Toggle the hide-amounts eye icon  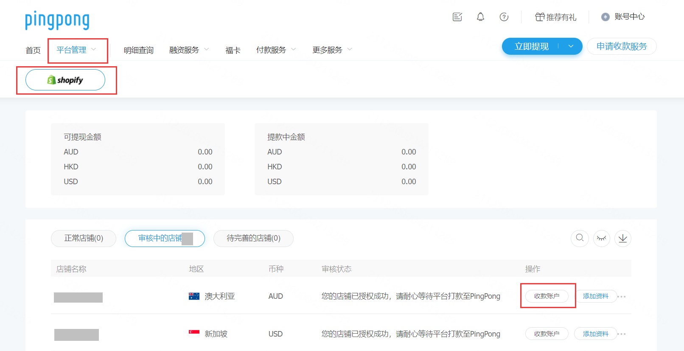pos(601,238)
